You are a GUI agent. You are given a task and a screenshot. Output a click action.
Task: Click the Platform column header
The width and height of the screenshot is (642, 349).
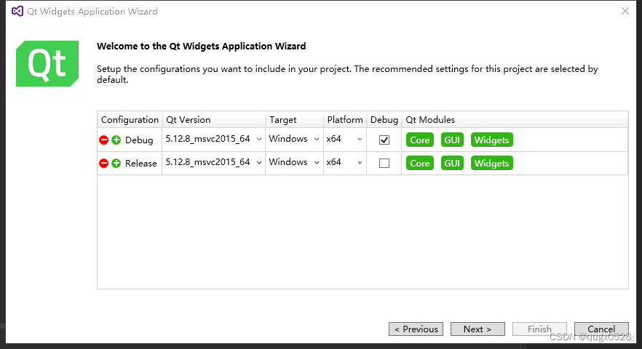(x=345, y=120)
